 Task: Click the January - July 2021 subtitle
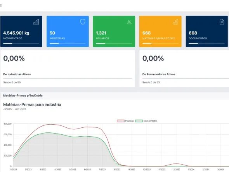(x=14, y=109)
